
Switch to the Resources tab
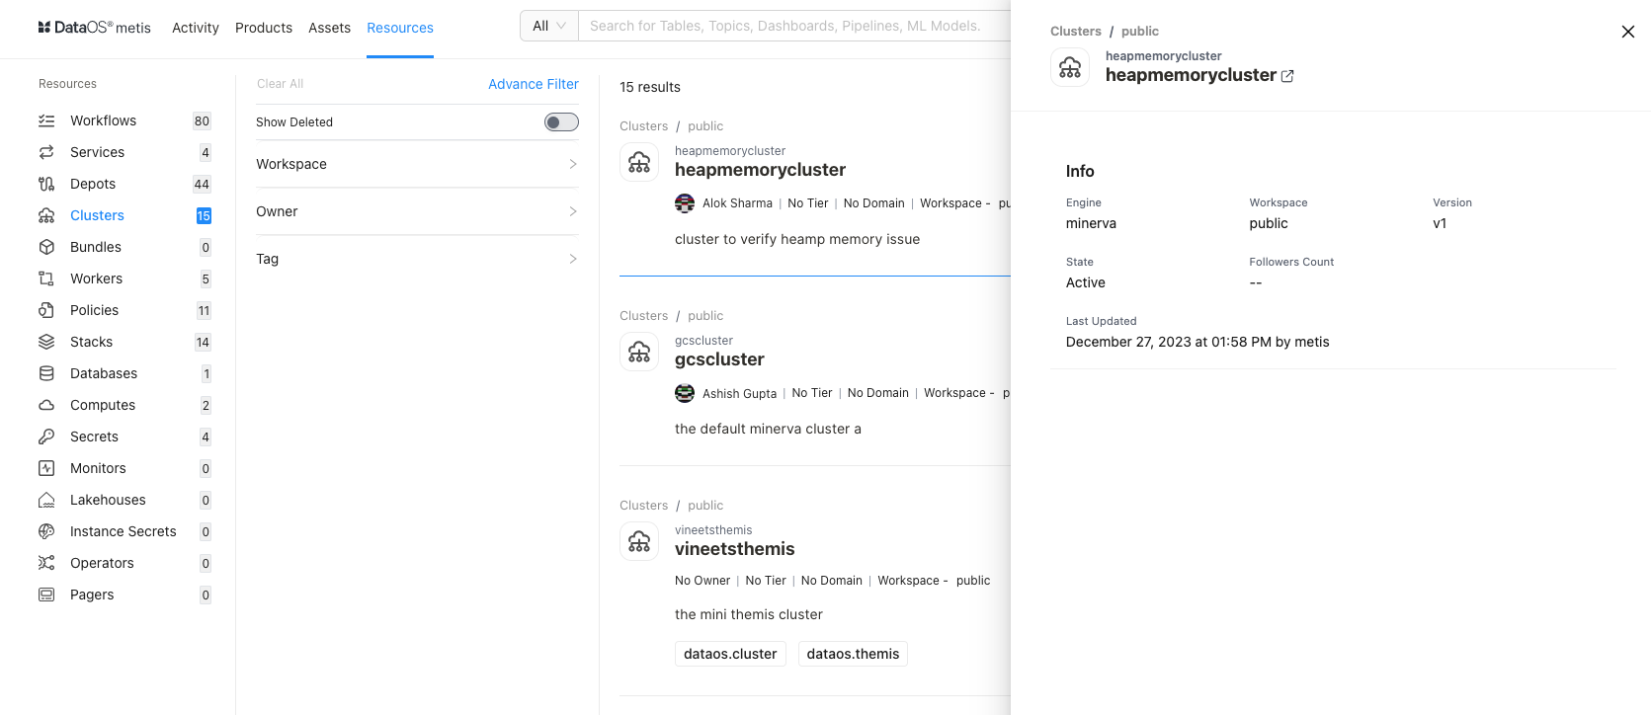pos(400,28)
